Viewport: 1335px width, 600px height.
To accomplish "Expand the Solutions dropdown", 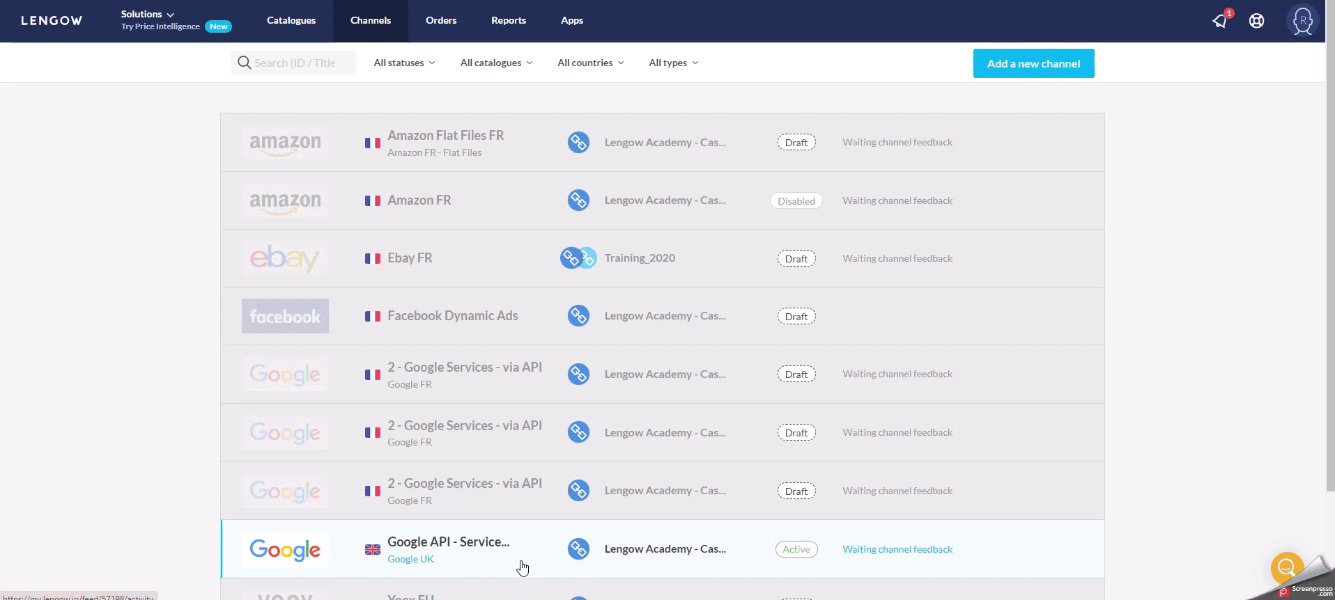I will (x=147, y=14).
